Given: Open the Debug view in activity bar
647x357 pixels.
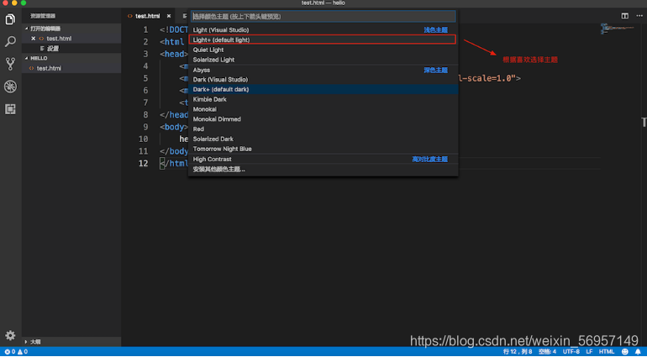Looking at the screenshot, I should [x=10, y=87].
